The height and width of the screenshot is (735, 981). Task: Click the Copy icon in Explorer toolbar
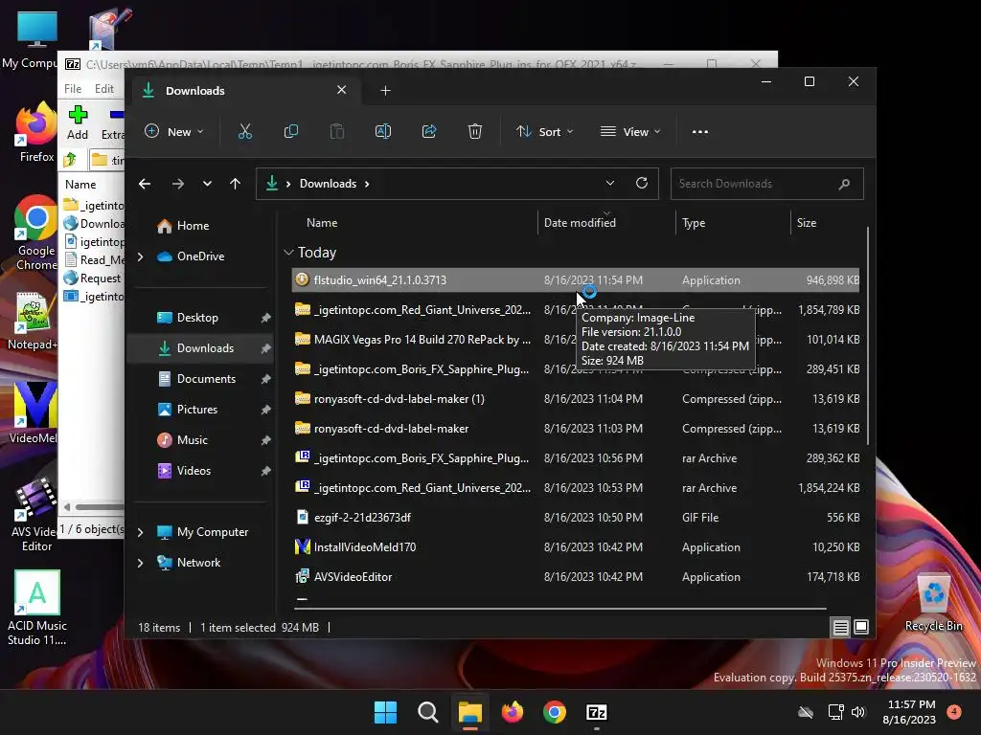coord(291,131)
